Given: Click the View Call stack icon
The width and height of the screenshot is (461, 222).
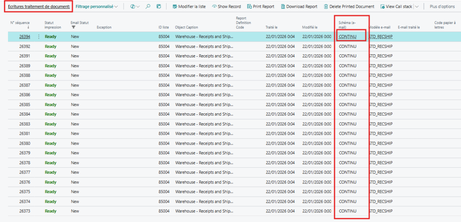Looking at the screenshot, I should click(382, 7).
